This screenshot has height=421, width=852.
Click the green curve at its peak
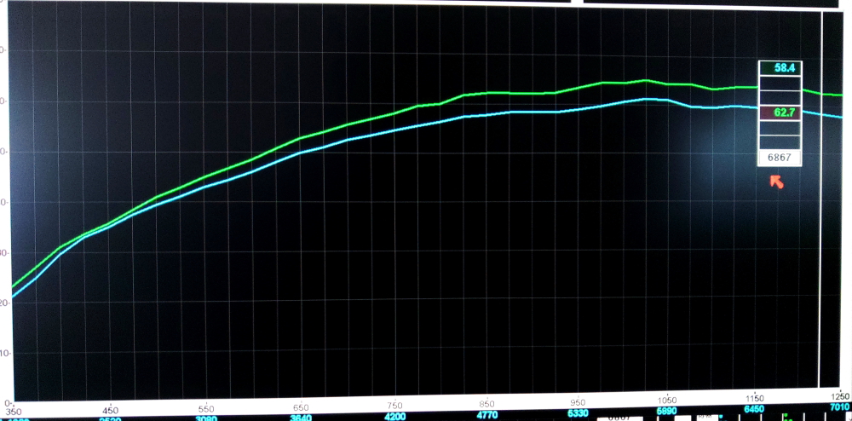[x=645, y=81]
